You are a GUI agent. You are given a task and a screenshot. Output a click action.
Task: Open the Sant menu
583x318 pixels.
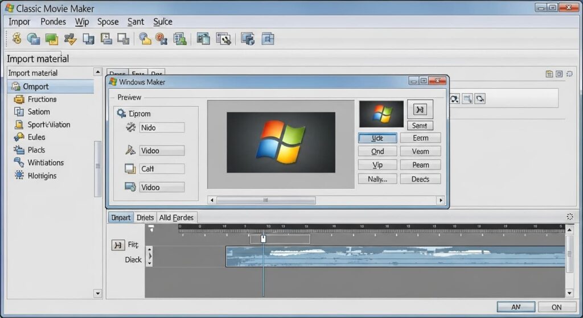coord(136,22)
